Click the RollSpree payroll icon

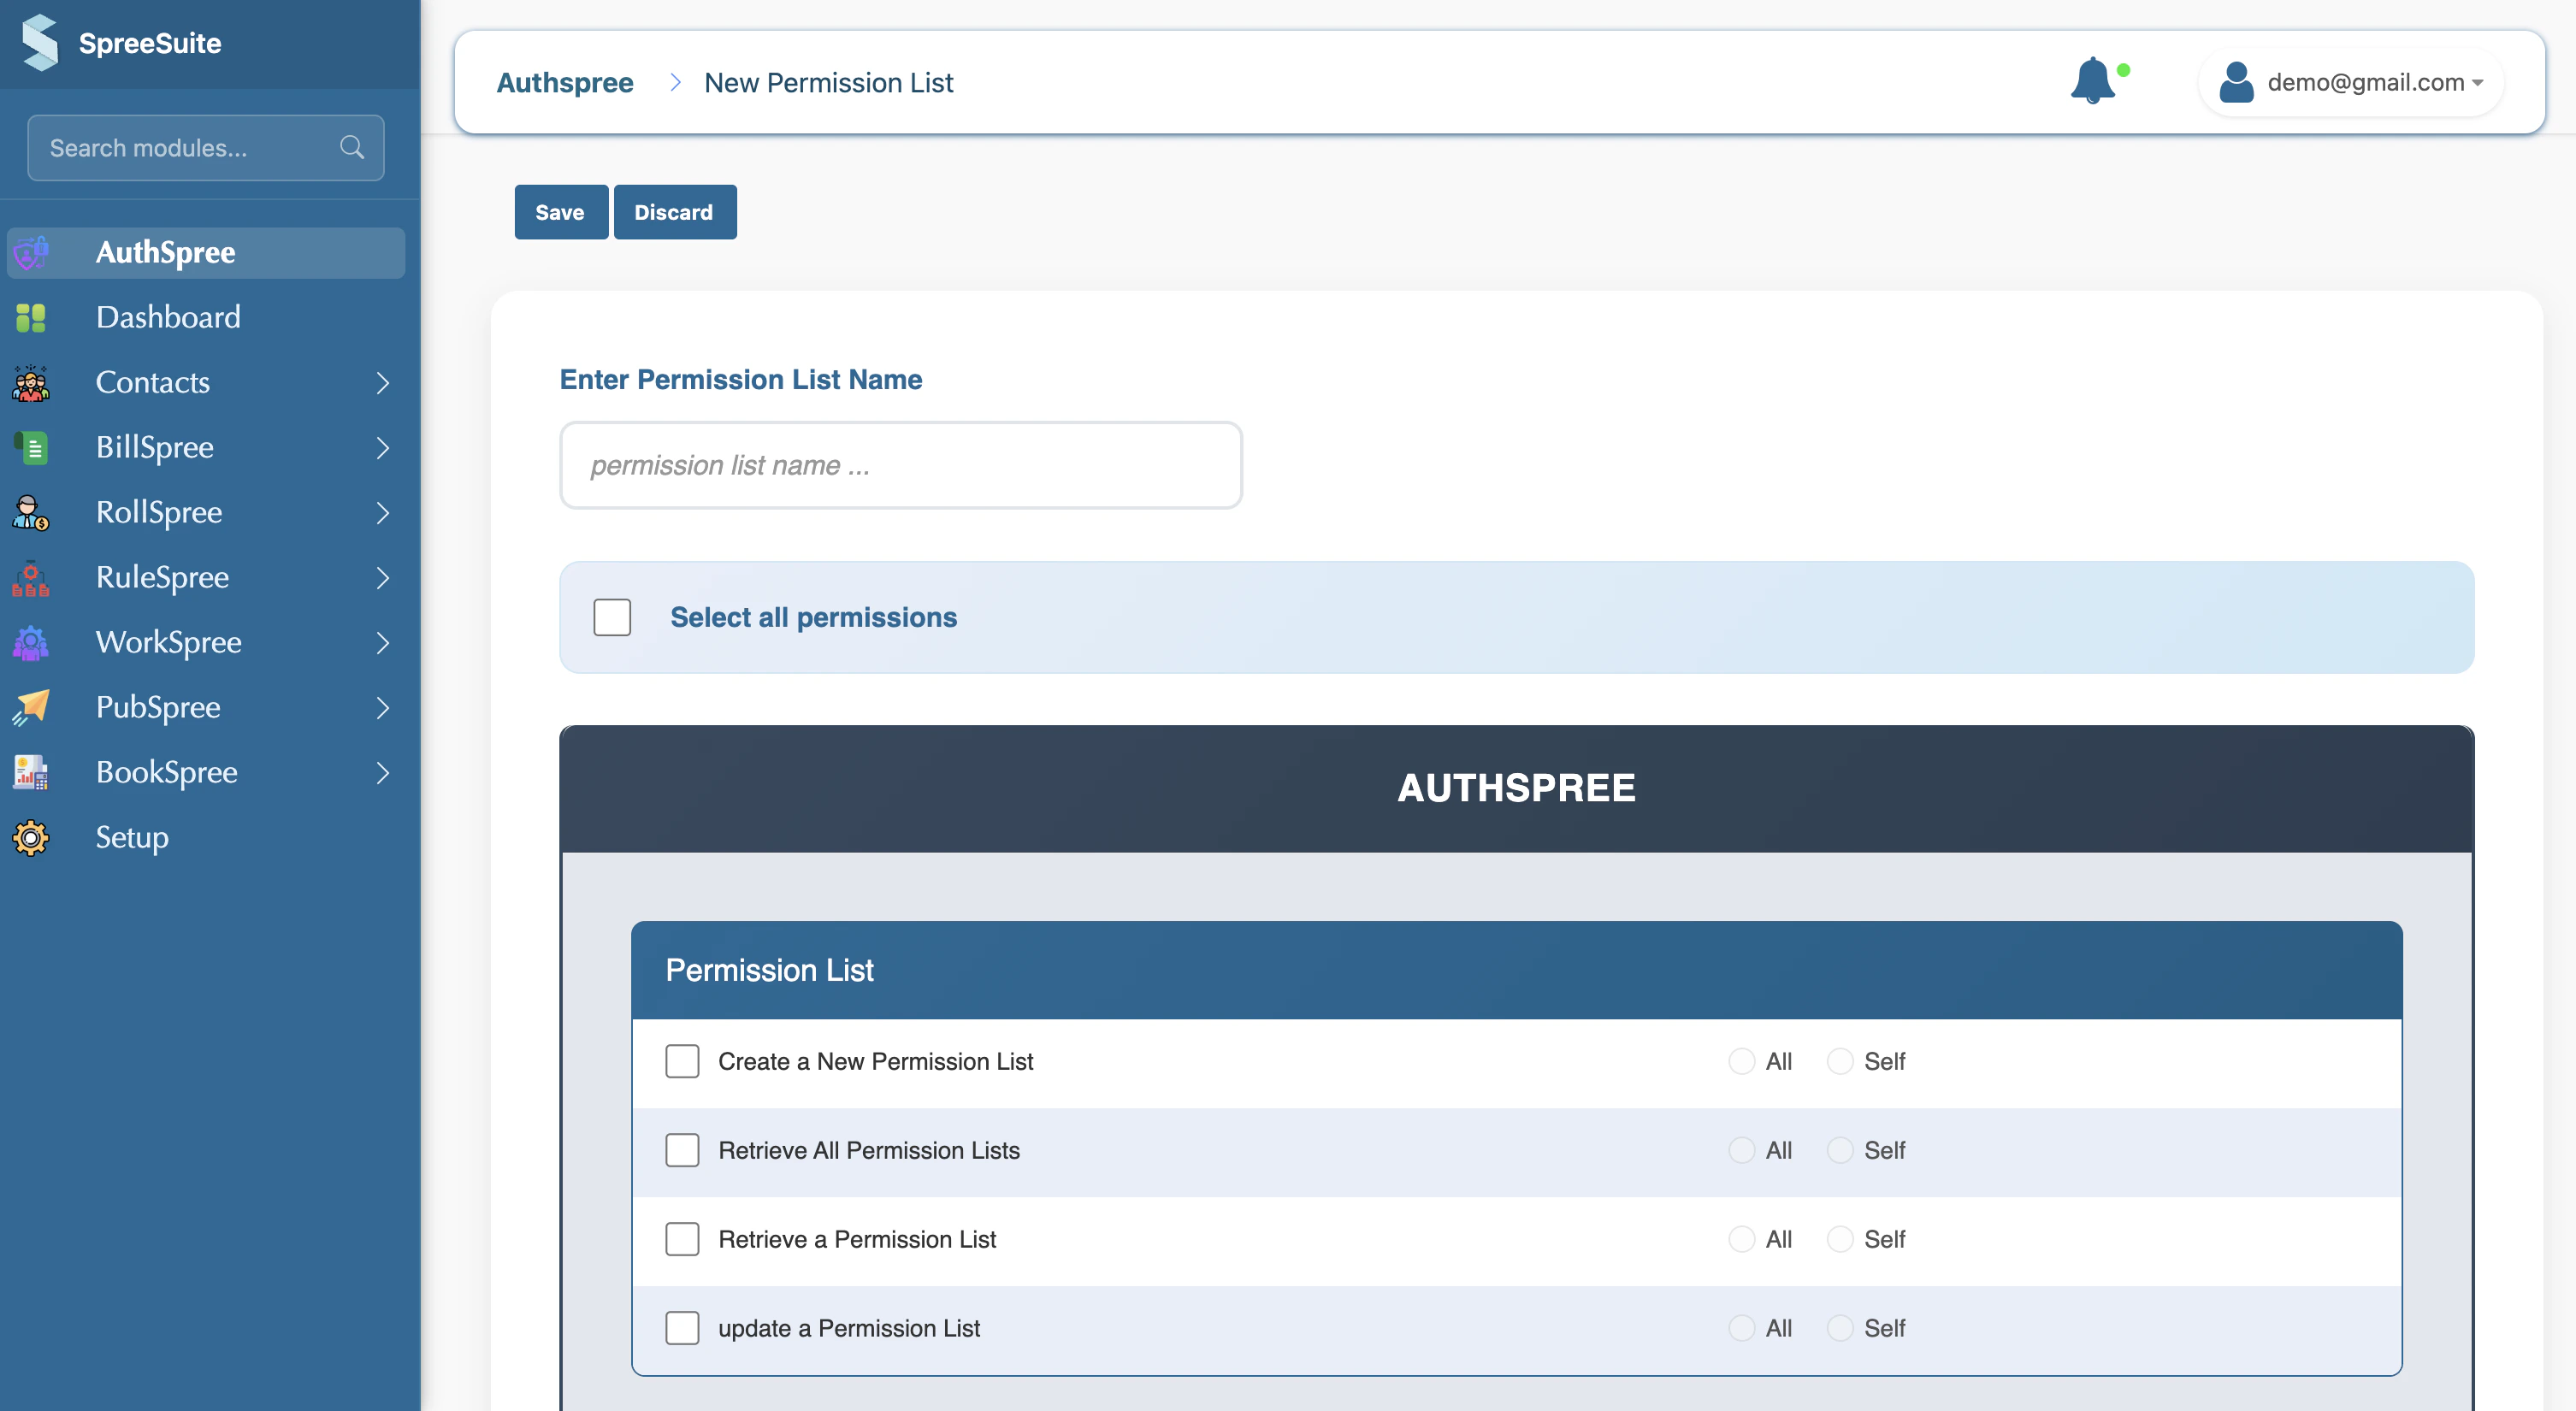pyautogui.click(x=31, y=512)
